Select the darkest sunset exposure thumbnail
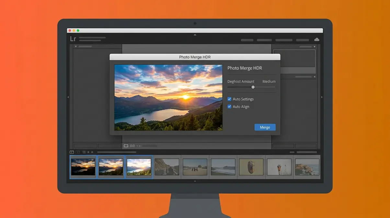This screenshot has width=390, height=218. tap(83, 167)
